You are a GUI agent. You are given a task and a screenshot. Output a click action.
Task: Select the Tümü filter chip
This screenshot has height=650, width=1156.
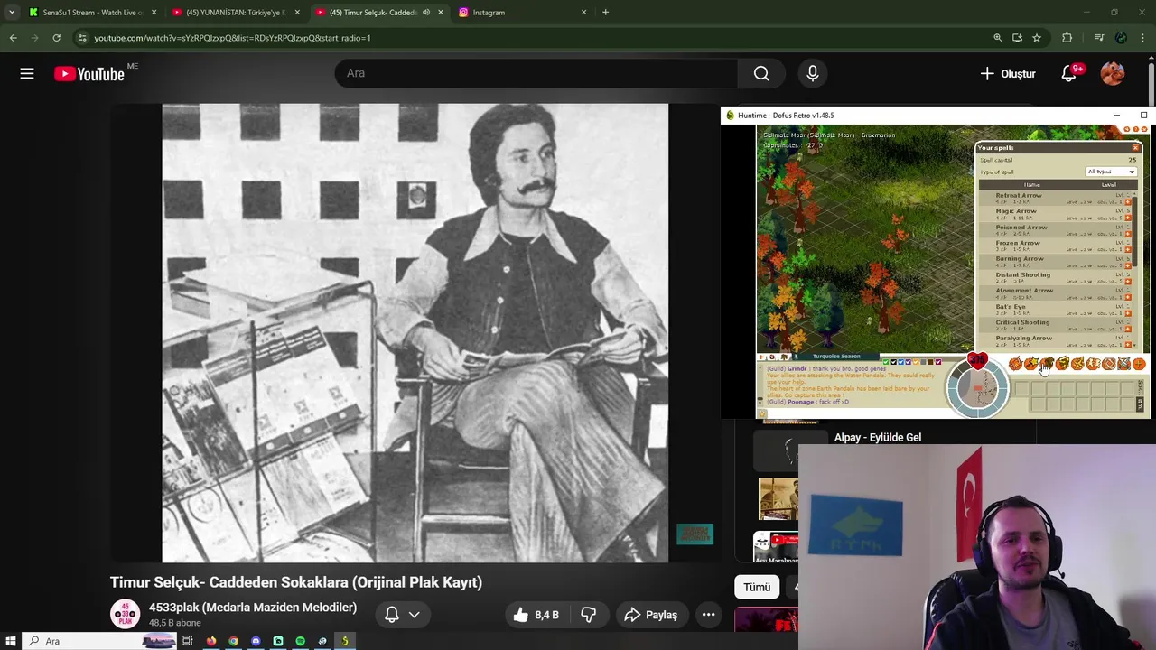coord(757,587)
